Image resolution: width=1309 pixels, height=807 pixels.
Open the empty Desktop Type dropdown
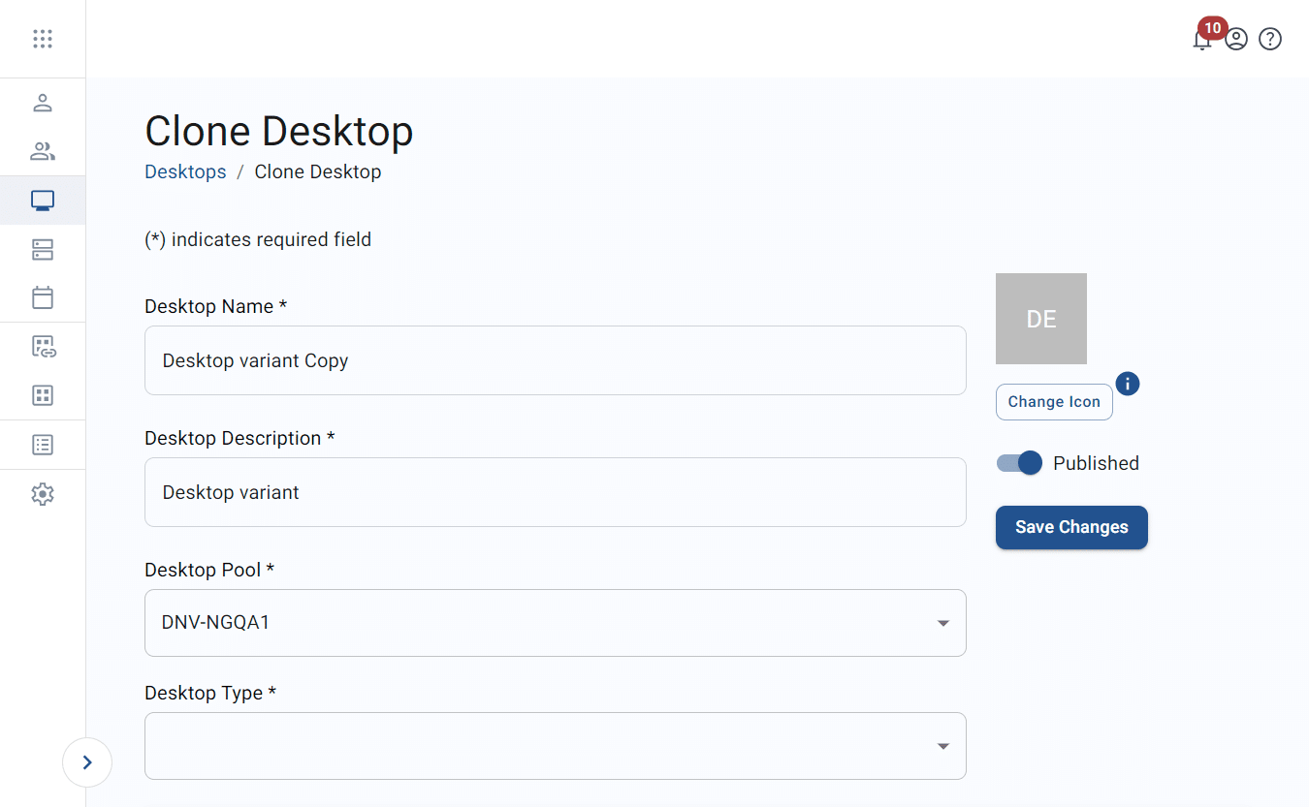tap(556, 746)
